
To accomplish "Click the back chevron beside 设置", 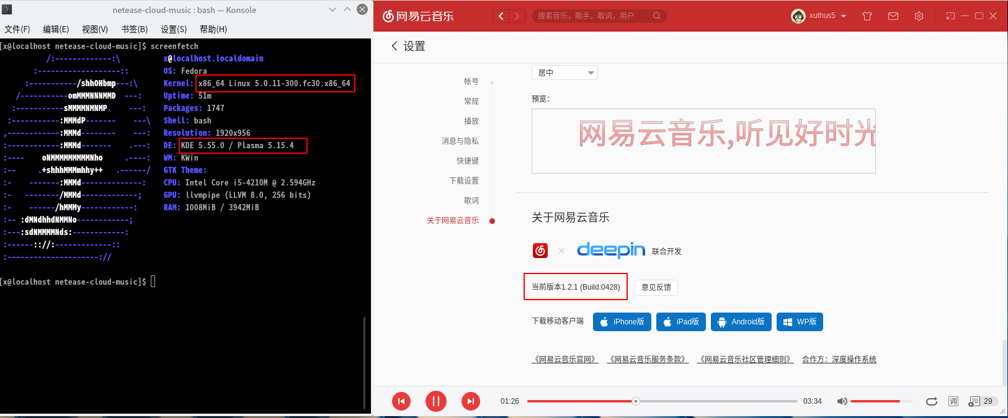I will (x=395, y=46).
